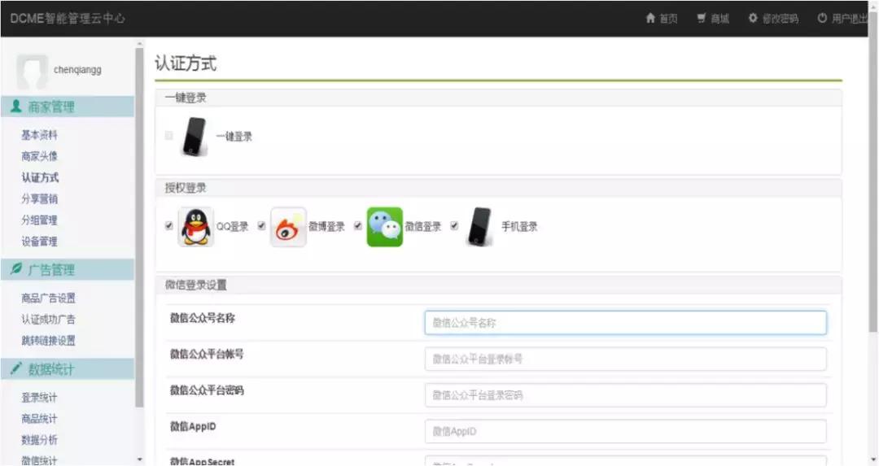Open 数据分析 in the sidebar
The image size is (879, 466).
tap(39, 440)
